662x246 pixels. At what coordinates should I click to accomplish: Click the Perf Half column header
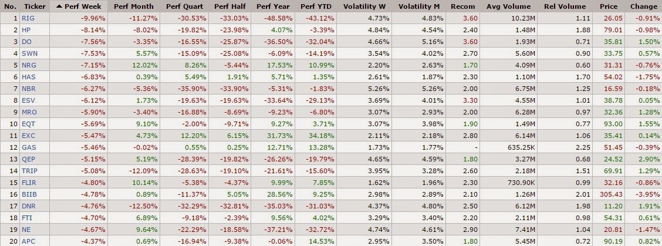[230, 6]
